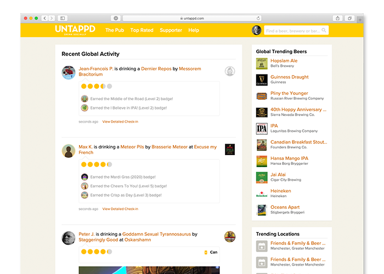Open Max K. default avatar
The width and height of the screenshot is (384, 274).
point(69,151)
